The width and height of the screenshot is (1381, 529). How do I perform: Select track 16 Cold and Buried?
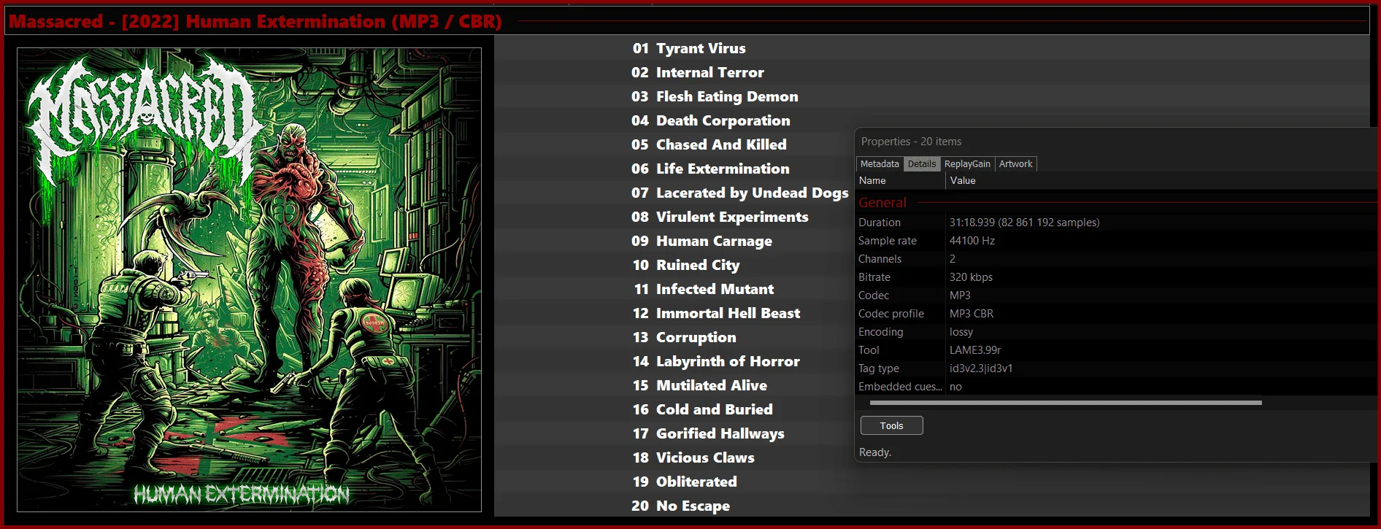(x=702, y=409)
